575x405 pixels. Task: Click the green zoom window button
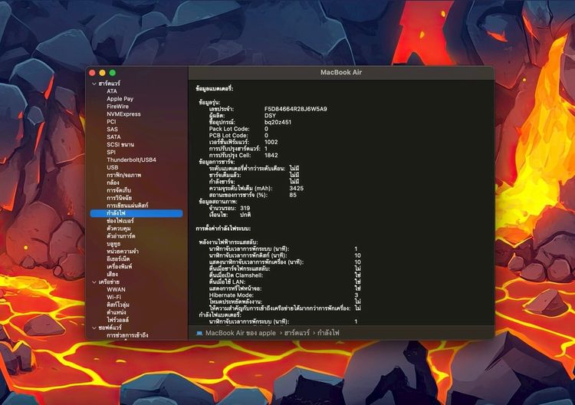[x=112, y=72]
